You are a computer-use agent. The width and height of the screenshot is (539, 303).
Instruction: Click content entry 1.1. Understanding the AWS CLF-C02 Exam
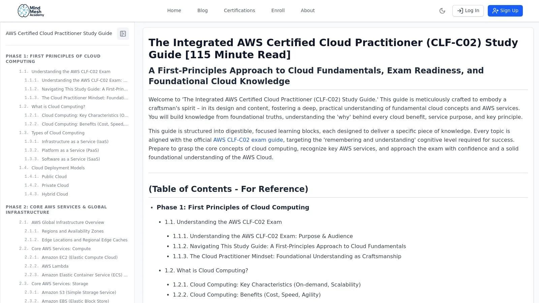point(223,222)
